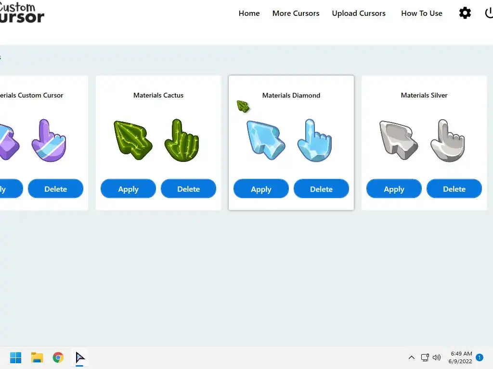Open Upload Cursors page
Screen dimensions: 493x369
click(358, 13)
